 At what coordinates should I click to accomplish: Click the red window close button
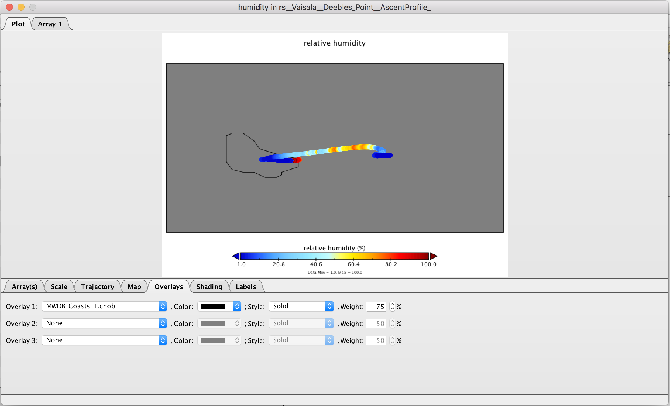(x=9, y=7)
